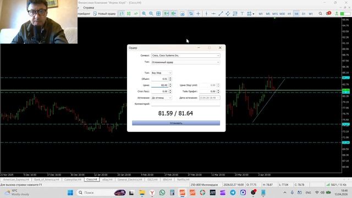Switch to M5 timeframe
This screenshot has width=352, height=198.
tap(268, 14)
